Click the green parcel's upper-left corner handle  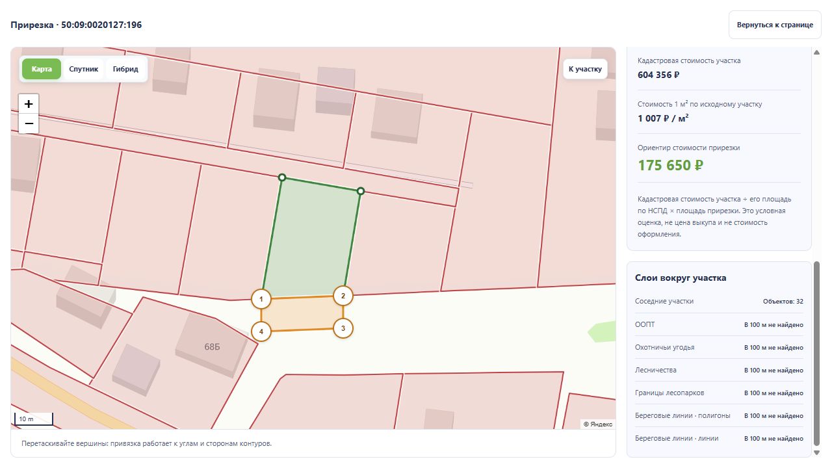[282, 177]
